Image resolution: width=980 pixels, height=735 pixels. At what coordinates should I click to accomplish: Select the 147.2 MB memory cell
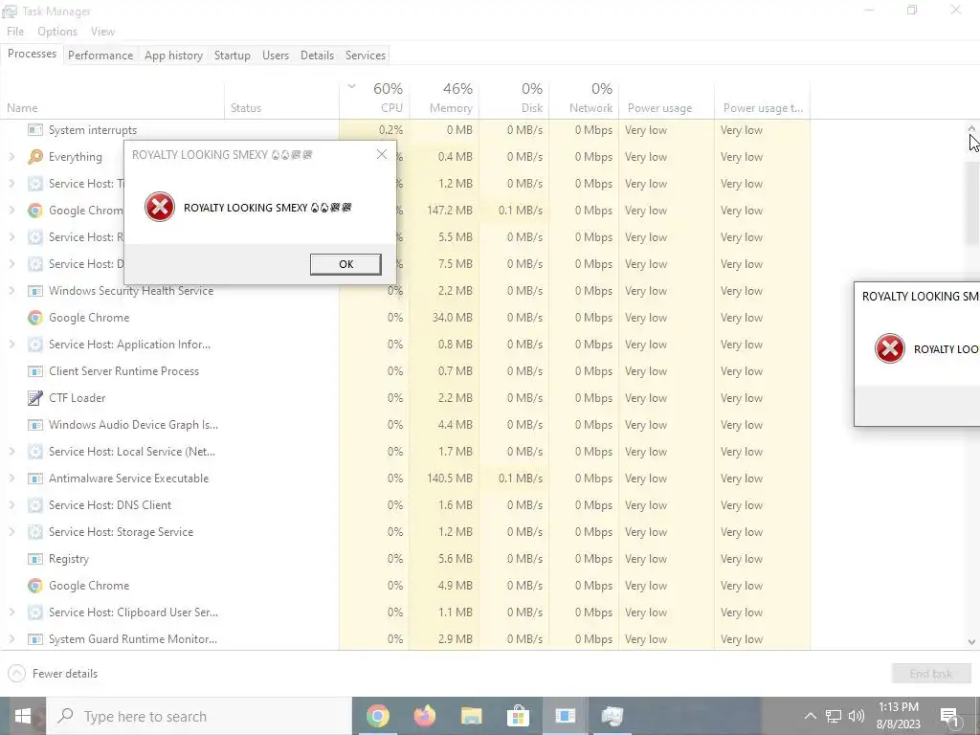tap(444, 210)
